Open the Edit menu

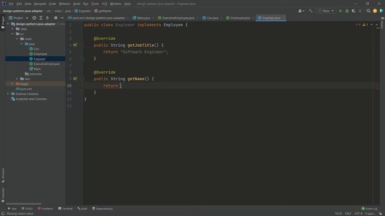coord(19,4)
